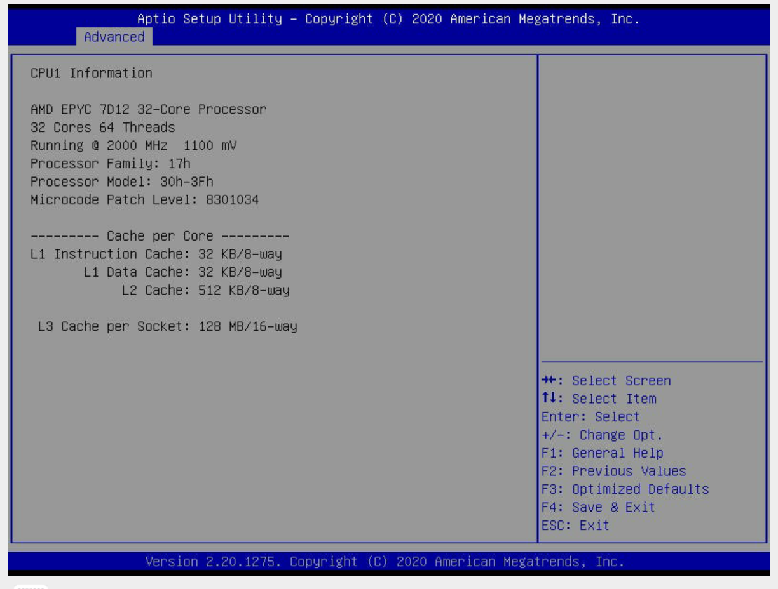Click 'Running @ 2000 MHz 1100 mV' line

[133, 145]
